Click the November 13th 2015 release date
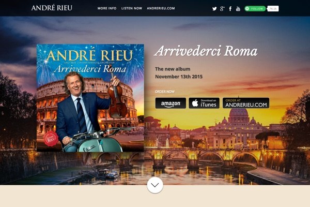This screenshot has width=310, height=207. pyautogui.click(x=179, y=77)
